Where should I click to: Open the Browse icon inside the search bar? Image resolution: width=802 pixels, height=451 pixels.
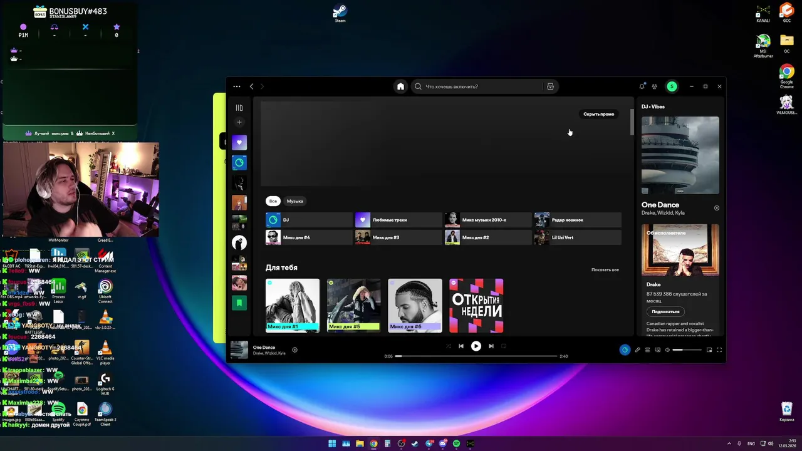tap(550, 86)
